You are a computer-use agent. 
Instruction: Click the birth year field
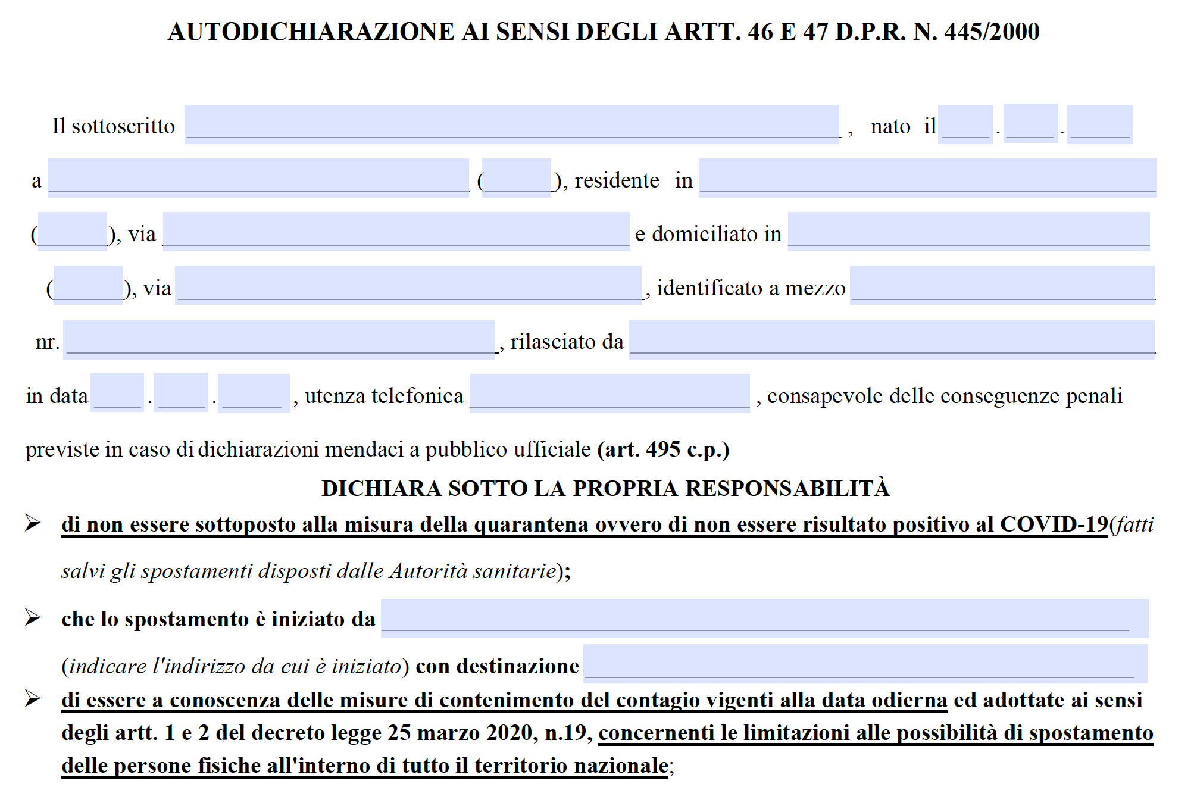[1099, 124]
